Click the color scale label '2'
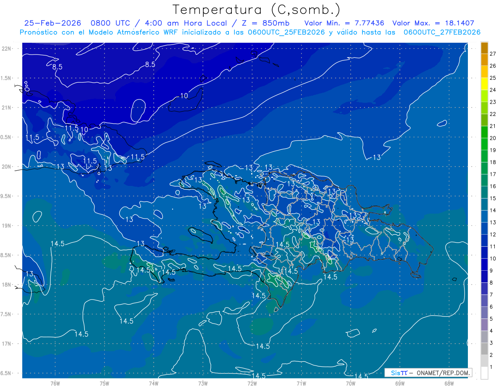Viewport: 504px width, 389px height. coord(491,355)
